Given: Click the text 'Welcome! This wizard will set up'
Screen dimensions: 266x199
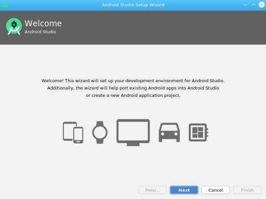Looking at the screenshot, I should (77, 80).
